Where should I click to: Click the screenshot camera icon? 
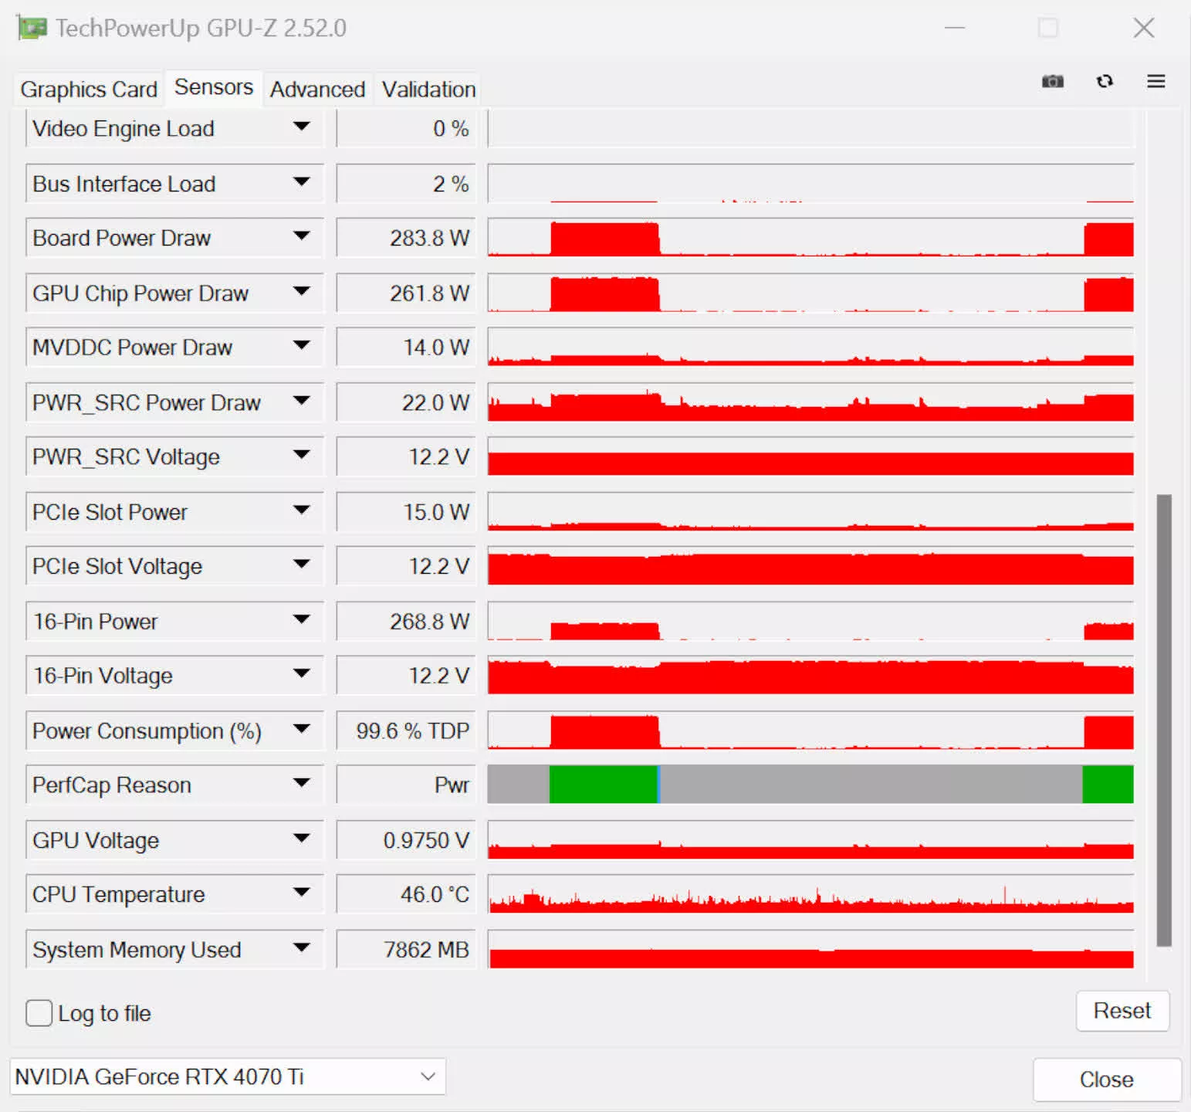(x=1052, y=82)
